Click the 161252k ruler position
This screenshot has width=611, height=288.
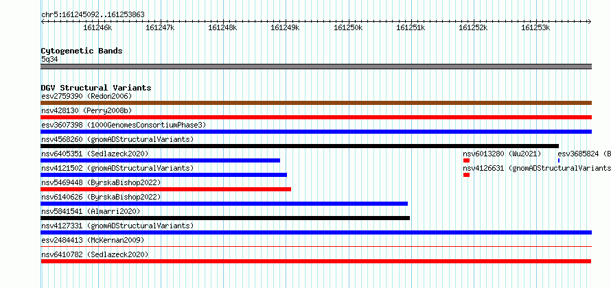(474, 28)
